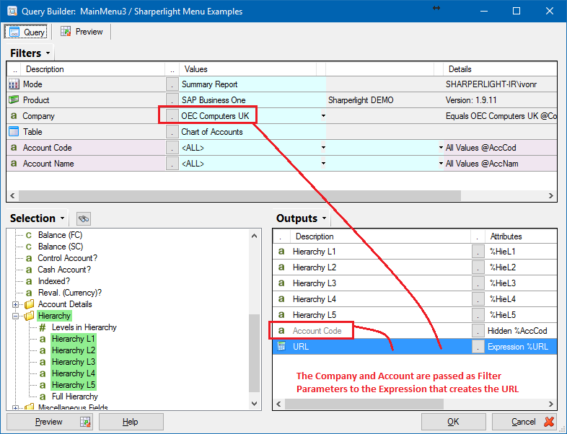Select the Hierarchy folder in the tree
Screen dimensions: 567x434
pos(54,316)
